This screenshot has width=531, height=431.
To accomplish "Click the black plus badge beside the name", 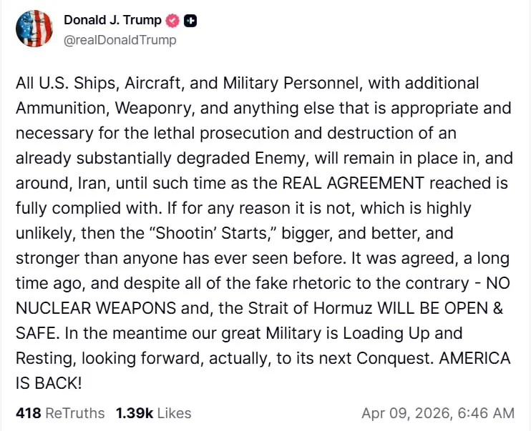I will point(190,21).
